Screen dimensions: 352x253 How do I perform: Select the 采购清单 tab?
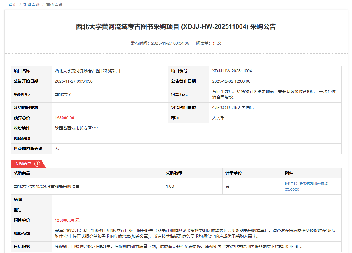click(23, 164)
